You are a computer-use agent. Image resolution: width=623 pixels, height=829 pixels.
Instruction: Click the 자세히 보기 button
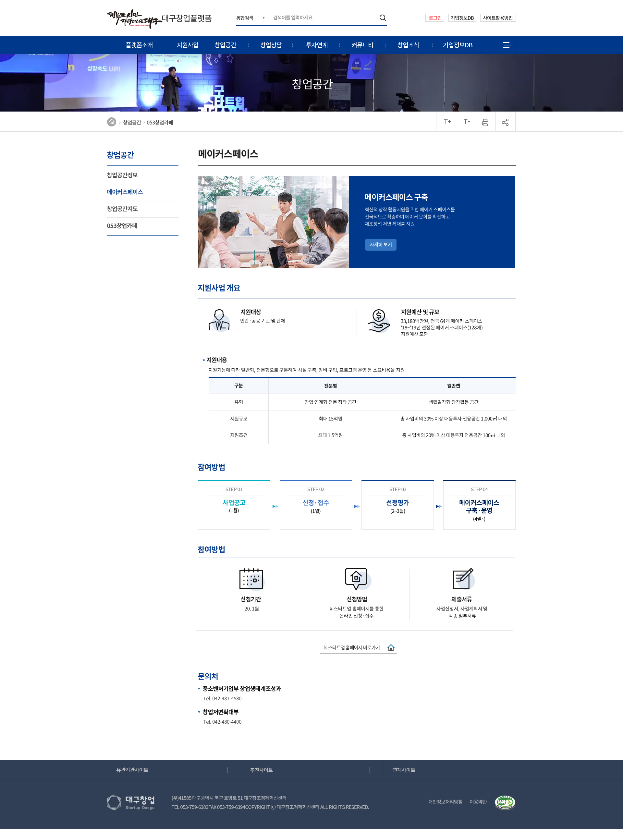pyautogui.click(x=380, y=244)
